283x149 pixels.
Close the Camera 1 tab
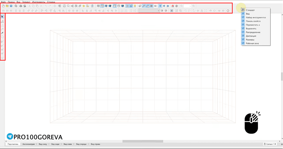[x=275, y=144]
